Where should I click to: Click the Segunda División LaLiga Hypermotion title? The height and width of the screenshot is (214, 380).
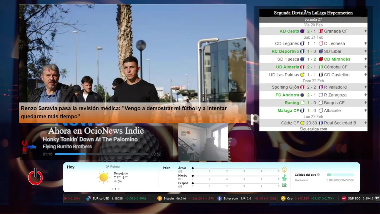[x=313, y=13]
